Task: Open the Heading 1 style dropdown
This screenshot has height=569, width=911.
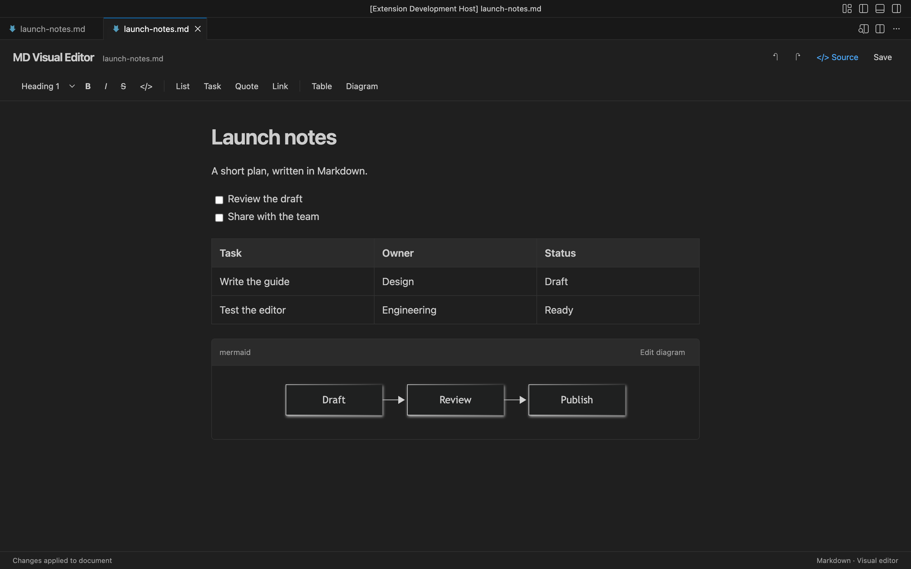Action: [x=48, y=86]
